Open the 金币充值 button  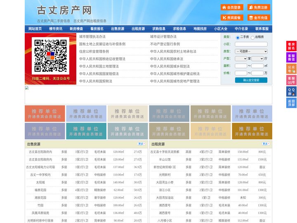[259, 18]
